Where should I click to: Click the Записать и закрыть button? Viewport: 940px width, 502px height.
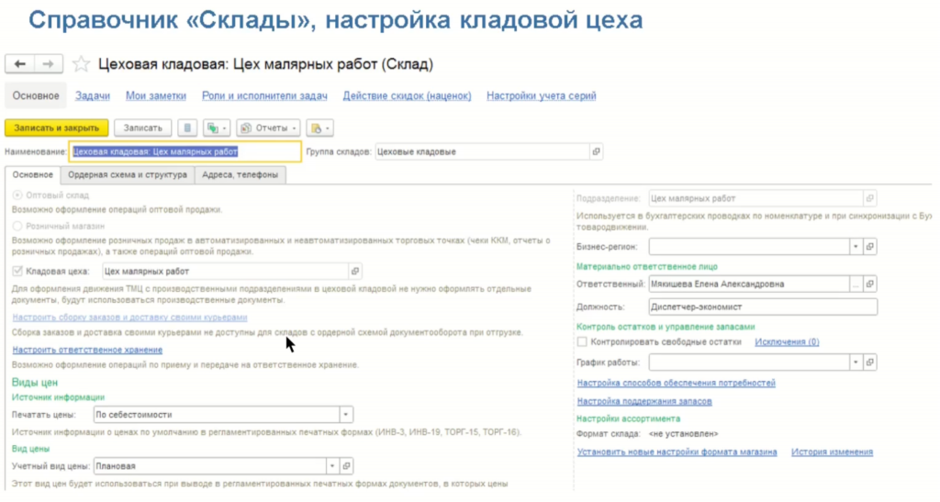(x=56, y=128)
